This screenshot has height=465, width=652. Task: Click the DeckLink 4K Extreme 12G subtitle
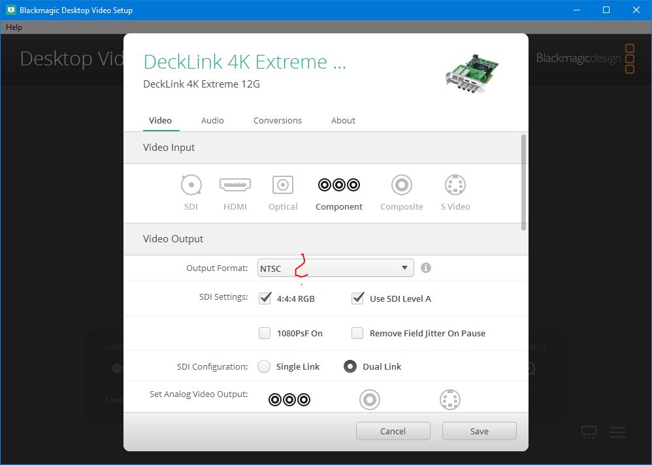coord(202,84)
